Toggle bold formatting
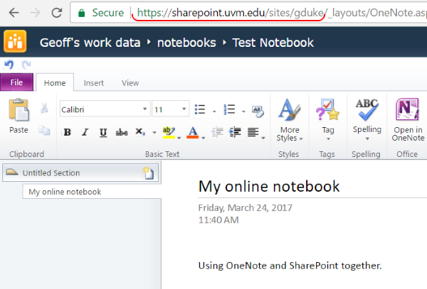Screen dimensions: 427x289 click(68, 132)
